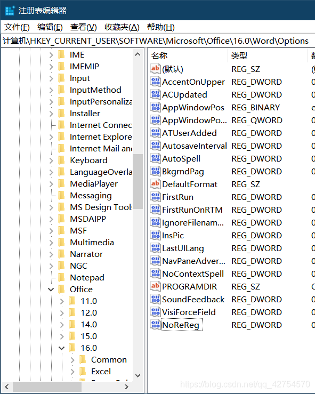Click the binary icon next to AppWindowPos
The height and width of the screenshot is (394, 315).
(156, 107)
